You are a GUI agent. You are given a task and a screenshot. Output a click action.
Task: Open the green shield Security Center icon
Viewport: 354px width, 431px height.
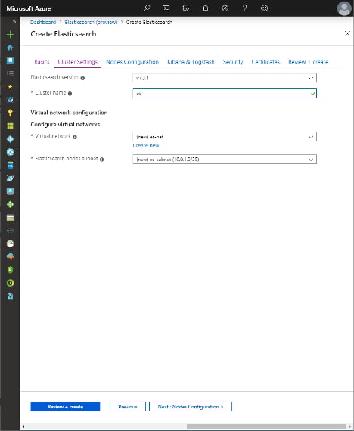point(10,270)
